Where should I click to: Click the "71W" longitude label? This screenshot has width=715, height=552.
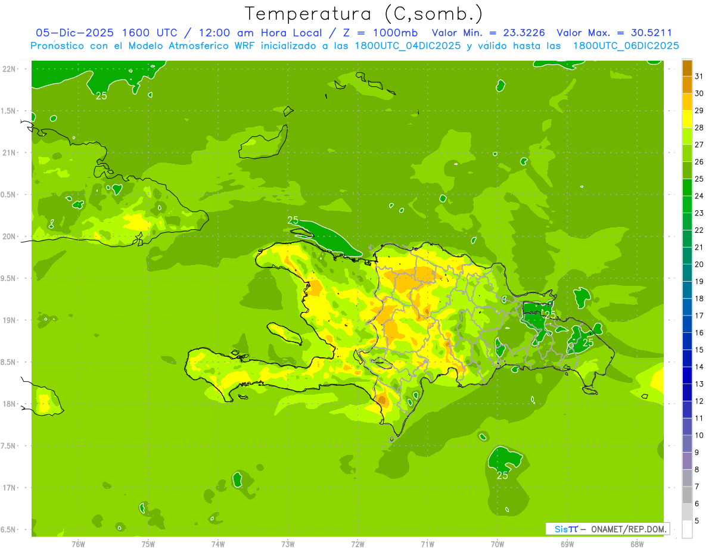coord(427,544)
